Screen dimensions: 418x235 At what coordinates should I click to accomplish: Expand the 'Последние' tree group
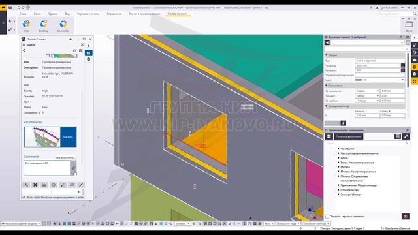coord(338,149)
